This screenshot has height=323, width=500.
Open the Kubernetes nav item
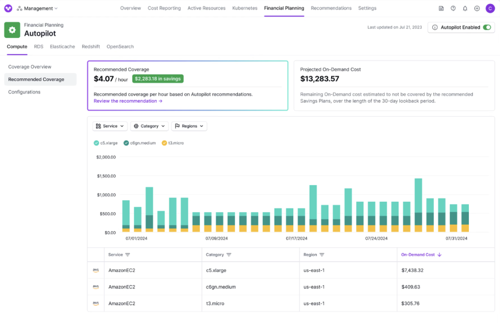point(244,8)
